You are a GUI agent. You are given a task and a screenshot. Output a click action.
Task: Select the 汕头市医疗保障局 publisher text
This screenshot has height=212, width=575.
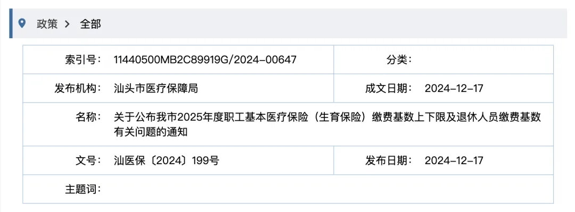coord(156,88)
